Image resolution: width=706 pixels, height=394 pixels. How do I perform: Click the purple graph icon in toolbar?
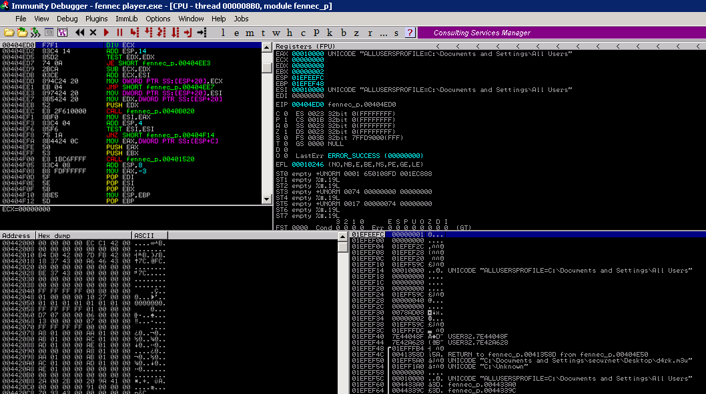coord(62,33)
